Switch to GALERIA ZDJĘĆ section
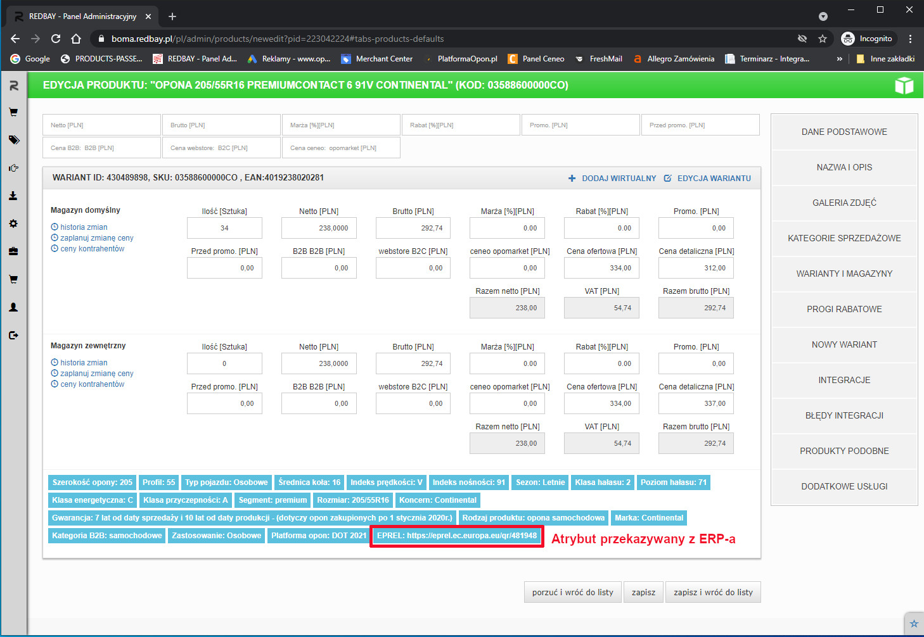This screenshot has height=637, width=924. (x=844, y=203)
